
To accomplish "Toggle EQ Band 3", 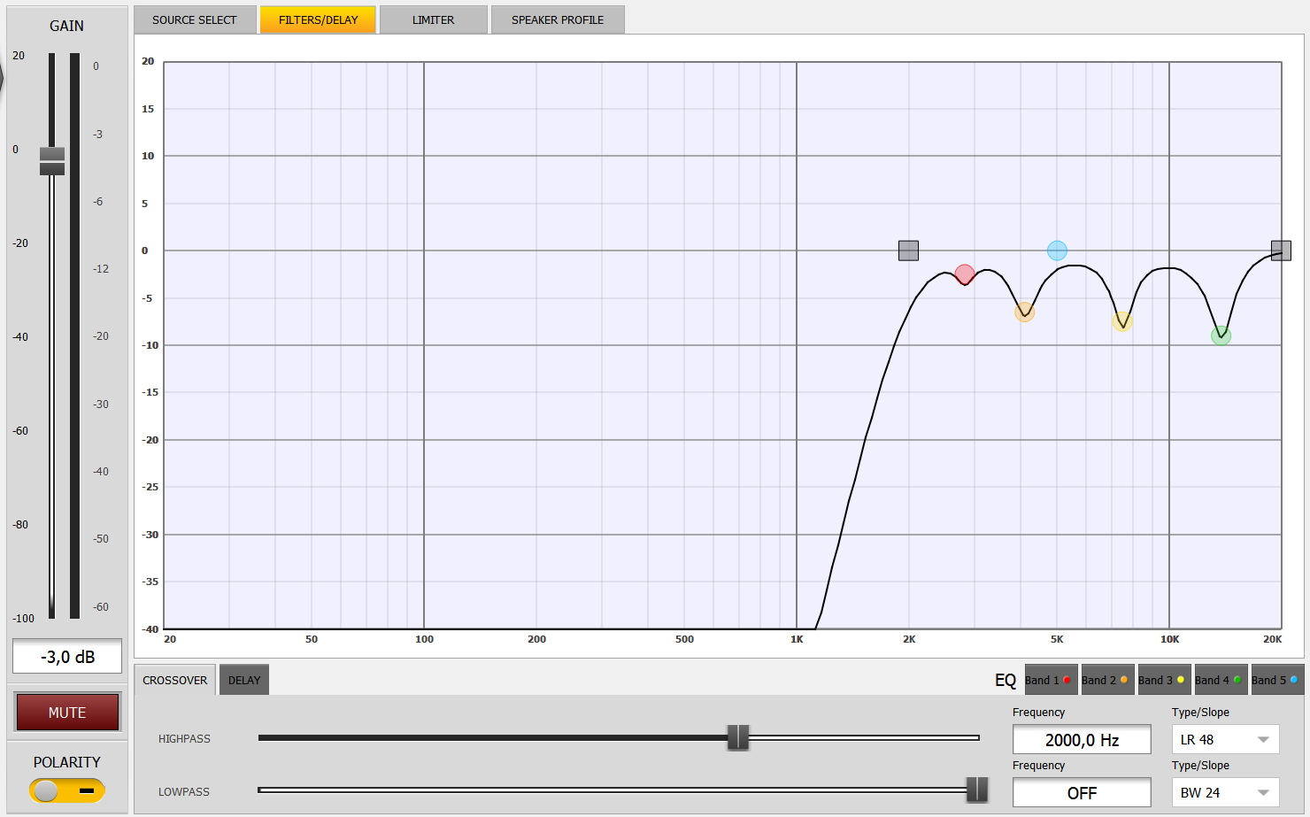I will tap(1164, 680).
